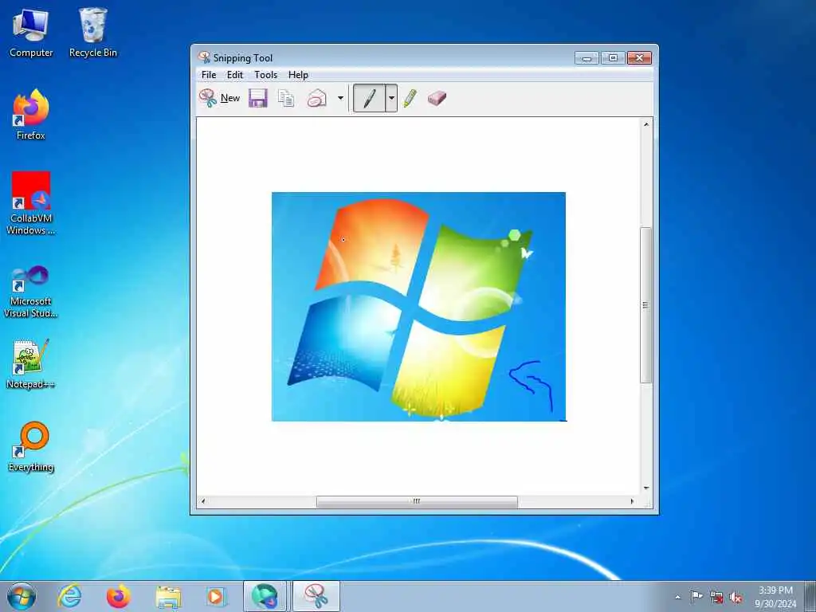The width and height of the screenshot is (816, 612).
Task: Open the Pen options dropdown arrow
Action: [391, 98]
